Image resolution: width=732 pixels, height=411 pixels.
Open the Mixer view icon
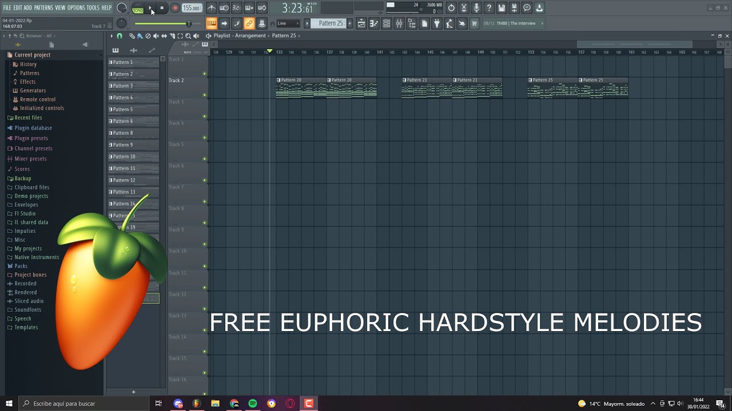click(x=399, y=23)
